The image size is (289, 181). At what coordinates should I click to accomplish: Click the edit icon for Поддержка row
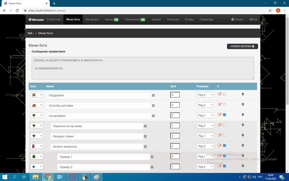[x=220, y=94]
